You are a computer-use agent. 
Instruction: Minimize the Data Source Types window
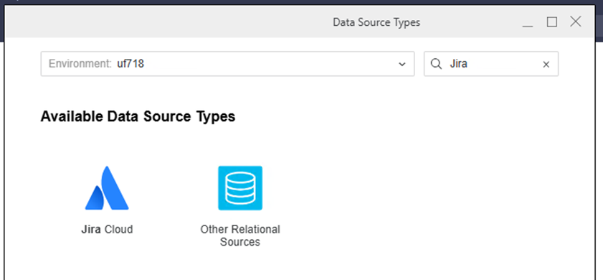(528, 22)
